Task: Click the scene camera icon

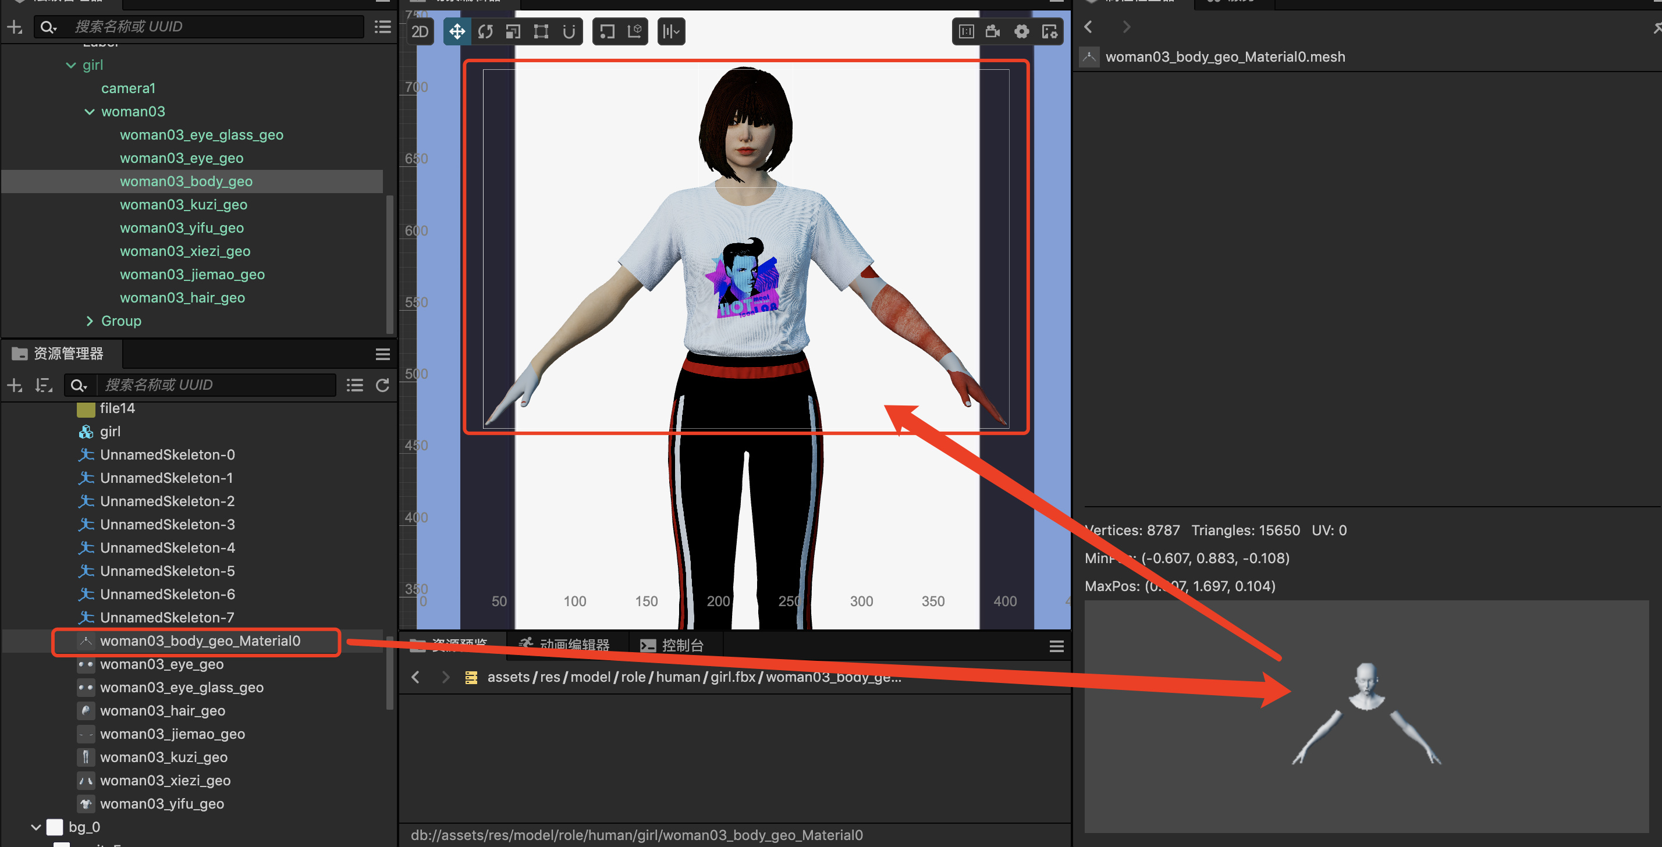Action: click(993, 31)
